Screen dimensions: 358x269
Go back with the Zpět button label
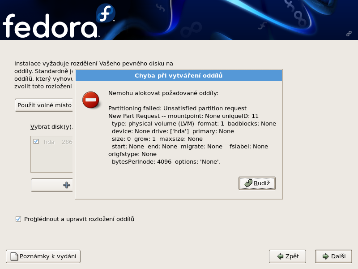click(x=292, y=256)
